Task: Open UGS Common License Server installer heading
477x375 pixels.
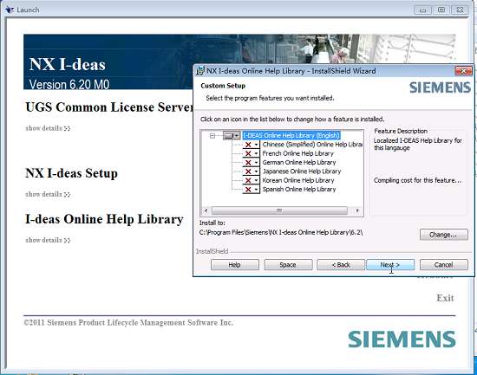Action: (109, 107)
